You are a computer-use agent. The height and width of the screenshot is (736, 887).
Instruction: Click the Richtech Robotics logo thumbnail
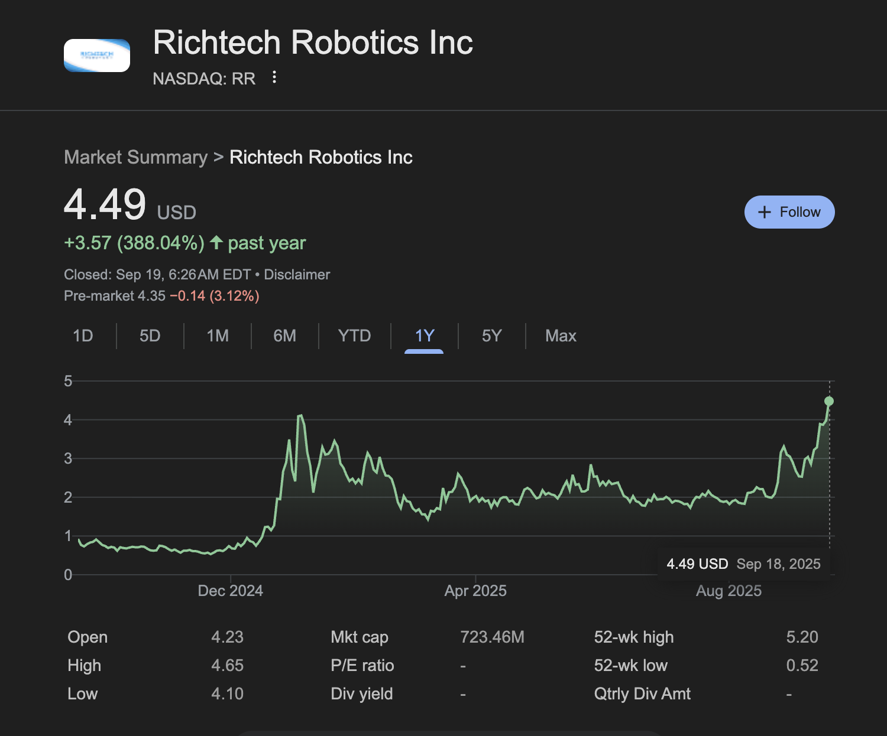pos(97,56)
